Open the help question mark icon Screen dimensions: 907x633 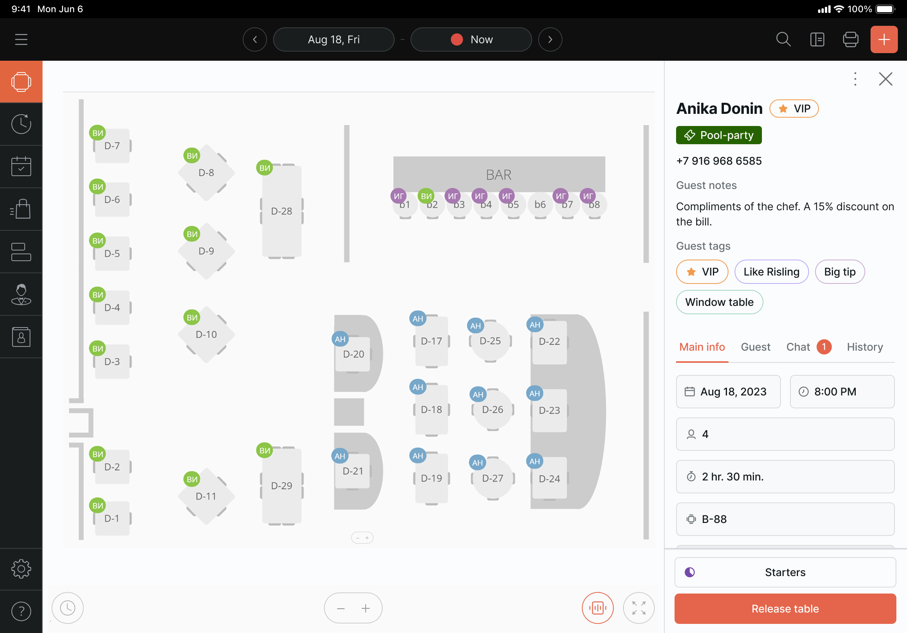[x=21, y=611]
